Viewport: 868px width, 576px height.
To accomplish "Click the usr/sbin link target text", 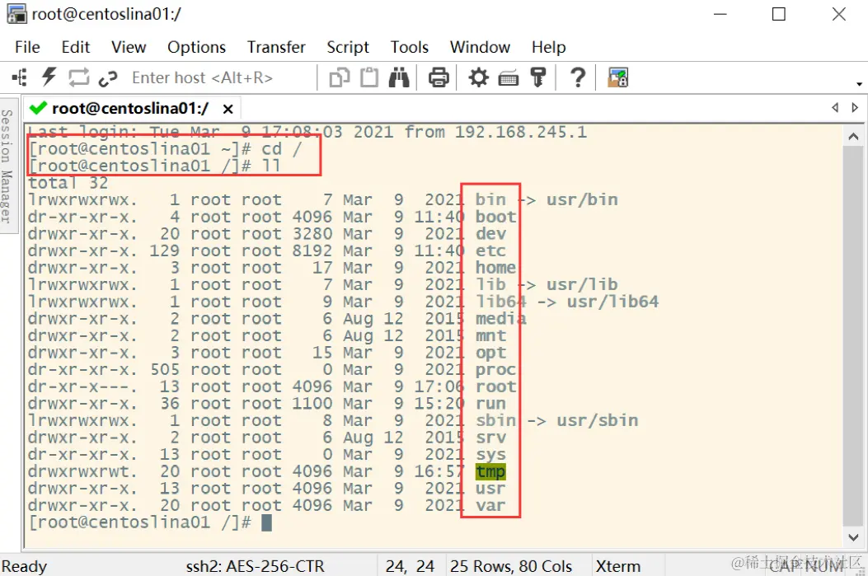I will click(598, 421).
